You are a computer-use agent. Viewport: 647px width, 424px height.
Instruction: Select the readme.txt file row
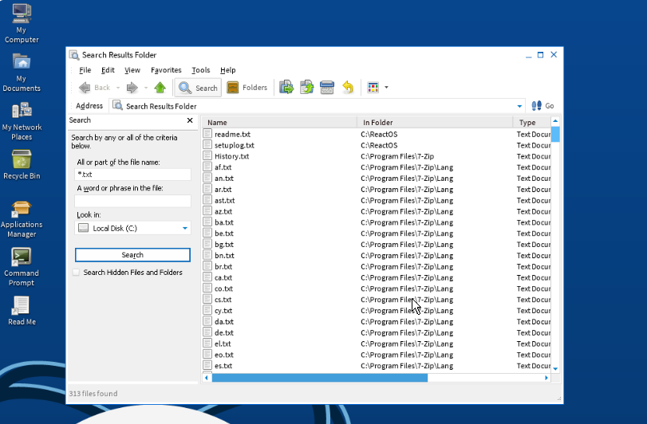(x=377, y=134)
